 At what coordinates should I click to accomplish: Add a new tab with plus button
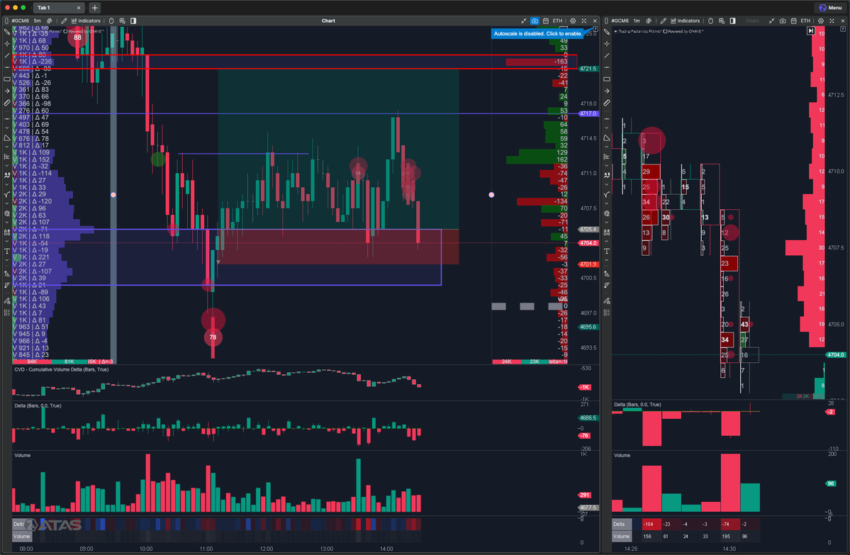tap(95, 8)
